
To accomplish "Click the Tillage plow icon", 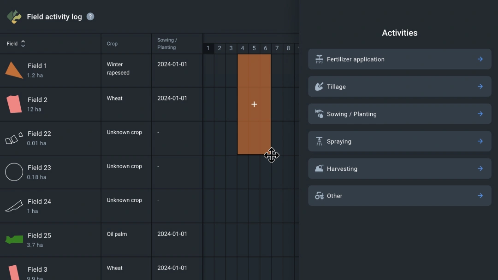I will pyautogui.click(x=319, y=87).
